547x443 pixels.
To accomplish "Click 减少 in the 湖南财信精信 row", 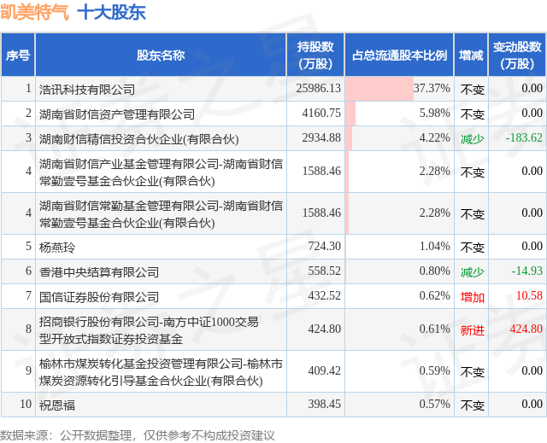I will pyautogui.click(x=473, y=139).
